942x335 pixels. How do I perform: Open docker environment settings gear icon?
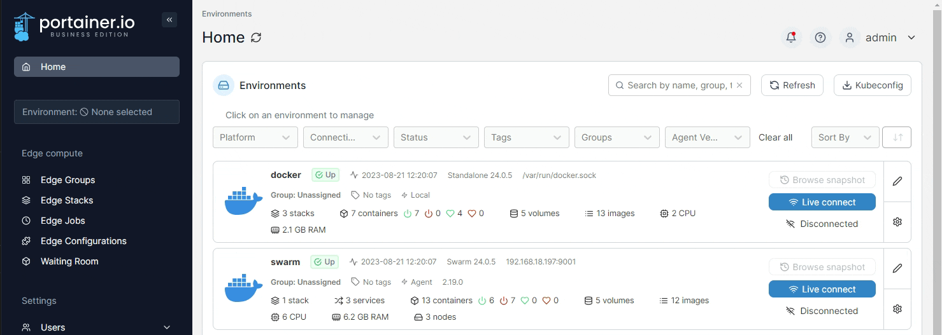coord(897,222)
